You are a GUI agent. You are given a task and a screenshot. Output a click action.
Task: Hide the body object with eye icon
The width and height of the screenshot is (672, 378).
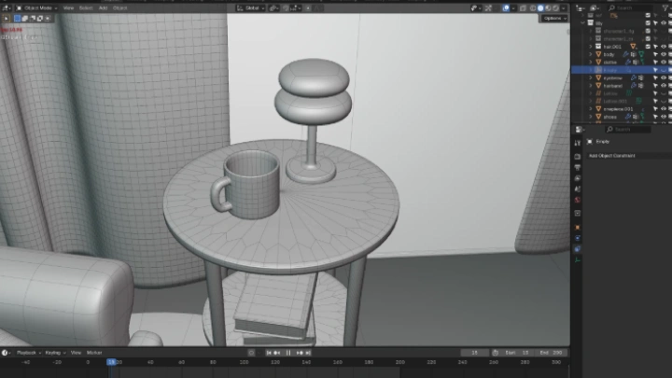click(664, 54)
